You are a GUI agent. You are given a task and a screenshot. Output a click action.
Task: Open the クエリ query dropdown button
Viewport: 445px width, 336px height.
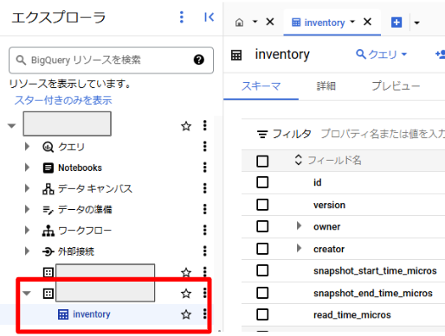(381, 54)
